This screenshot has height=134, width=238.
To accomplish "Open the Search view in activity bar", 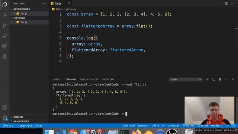I will tap(5, 15).
